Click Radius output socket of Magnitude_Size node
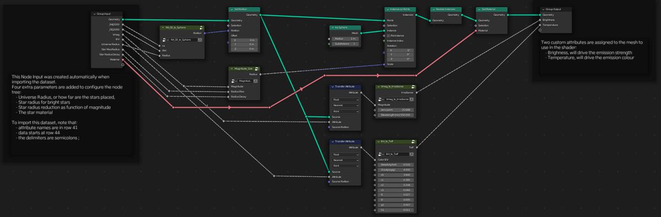Screen dimensions: 661x217 (260, 74)
